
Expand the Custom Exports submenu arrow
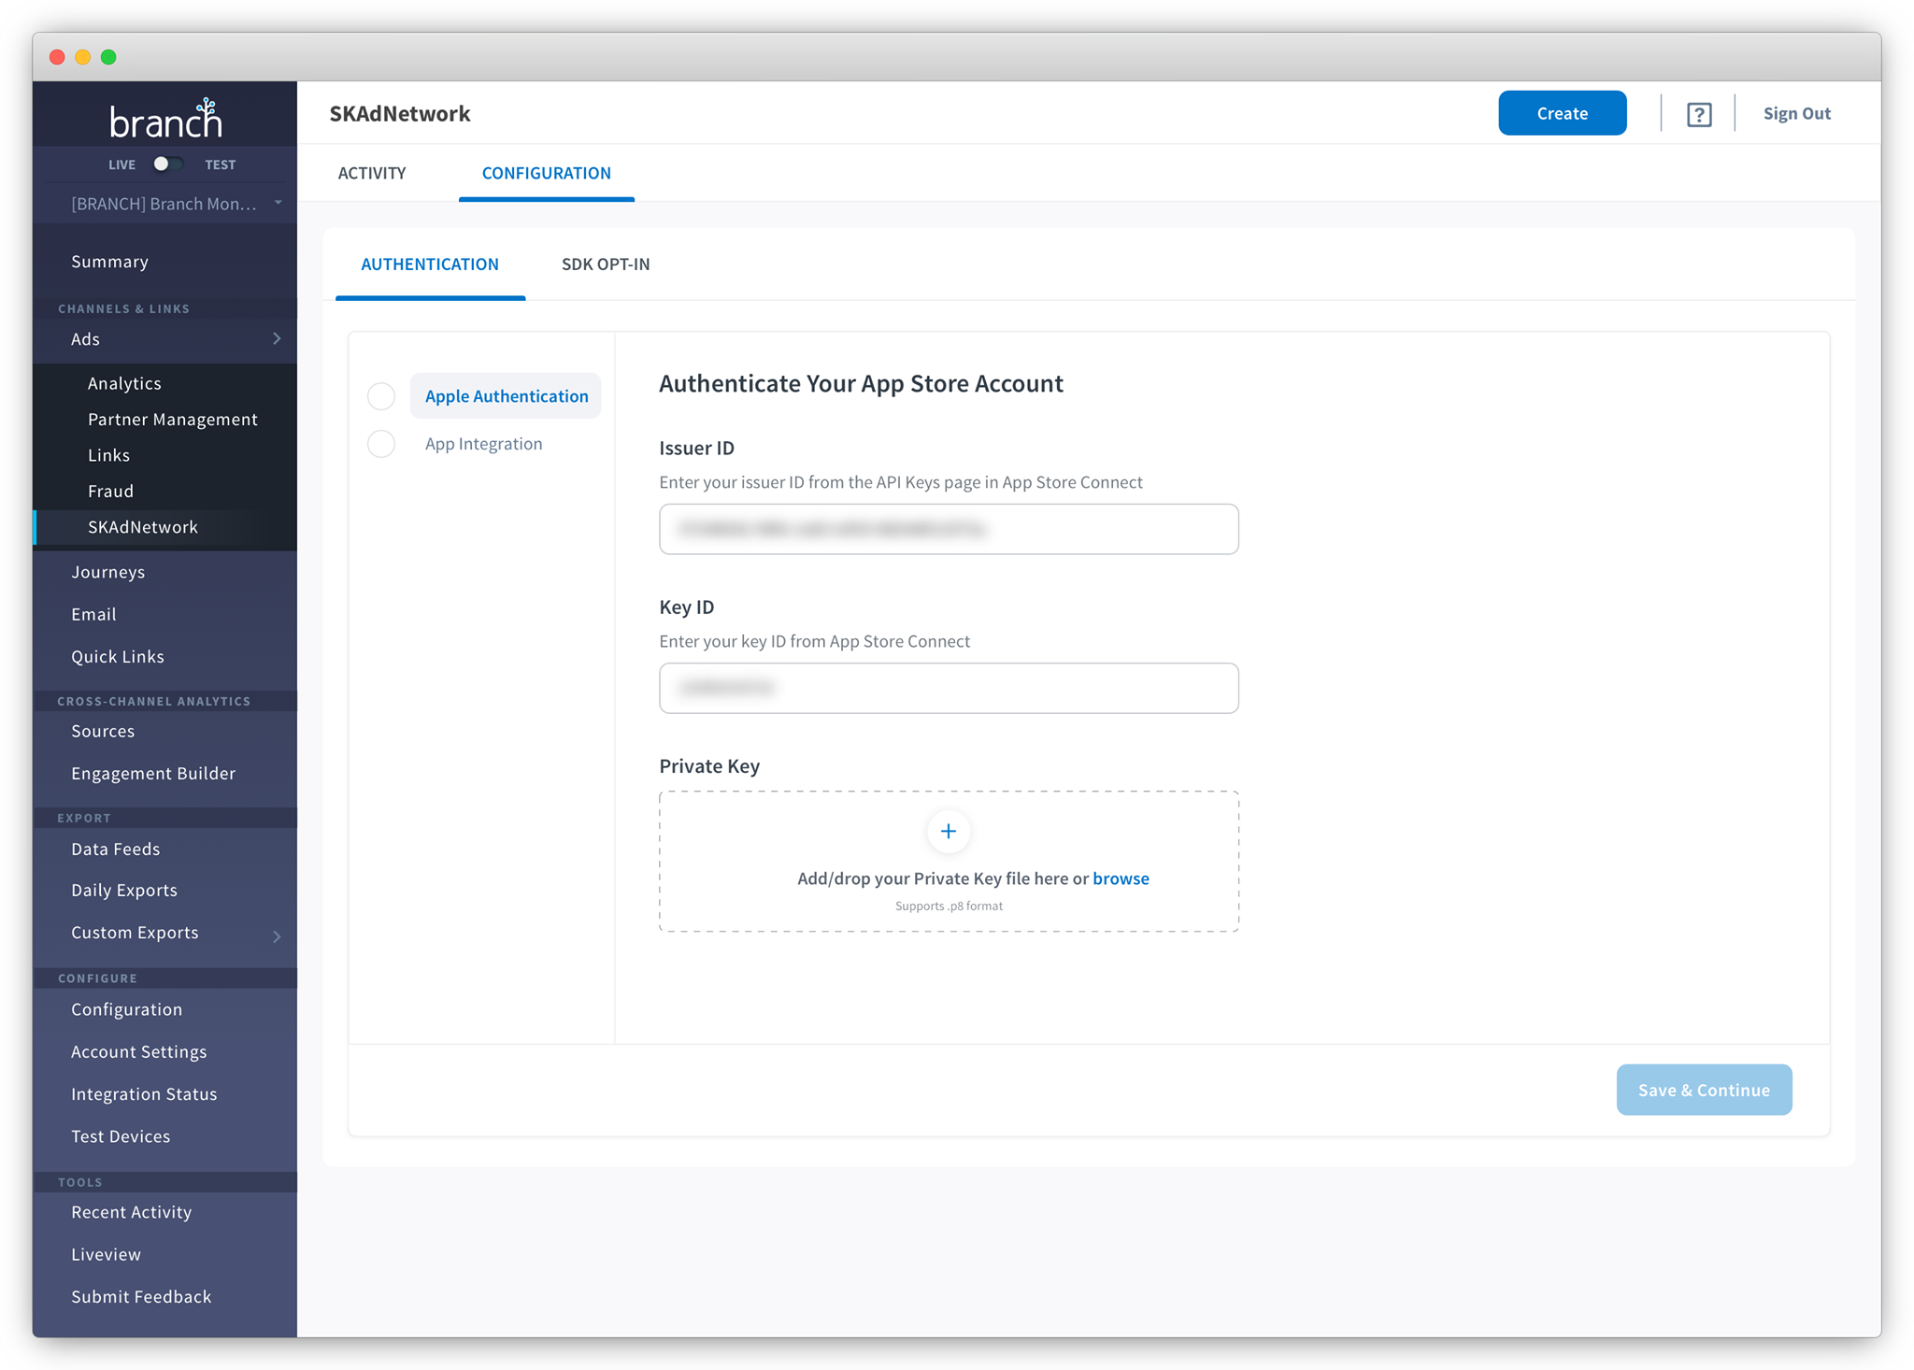(277, 935)
